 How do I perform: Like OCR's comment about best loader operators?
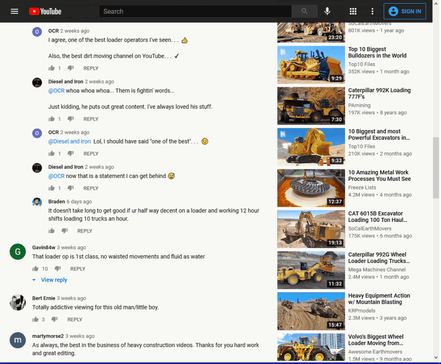51,68
